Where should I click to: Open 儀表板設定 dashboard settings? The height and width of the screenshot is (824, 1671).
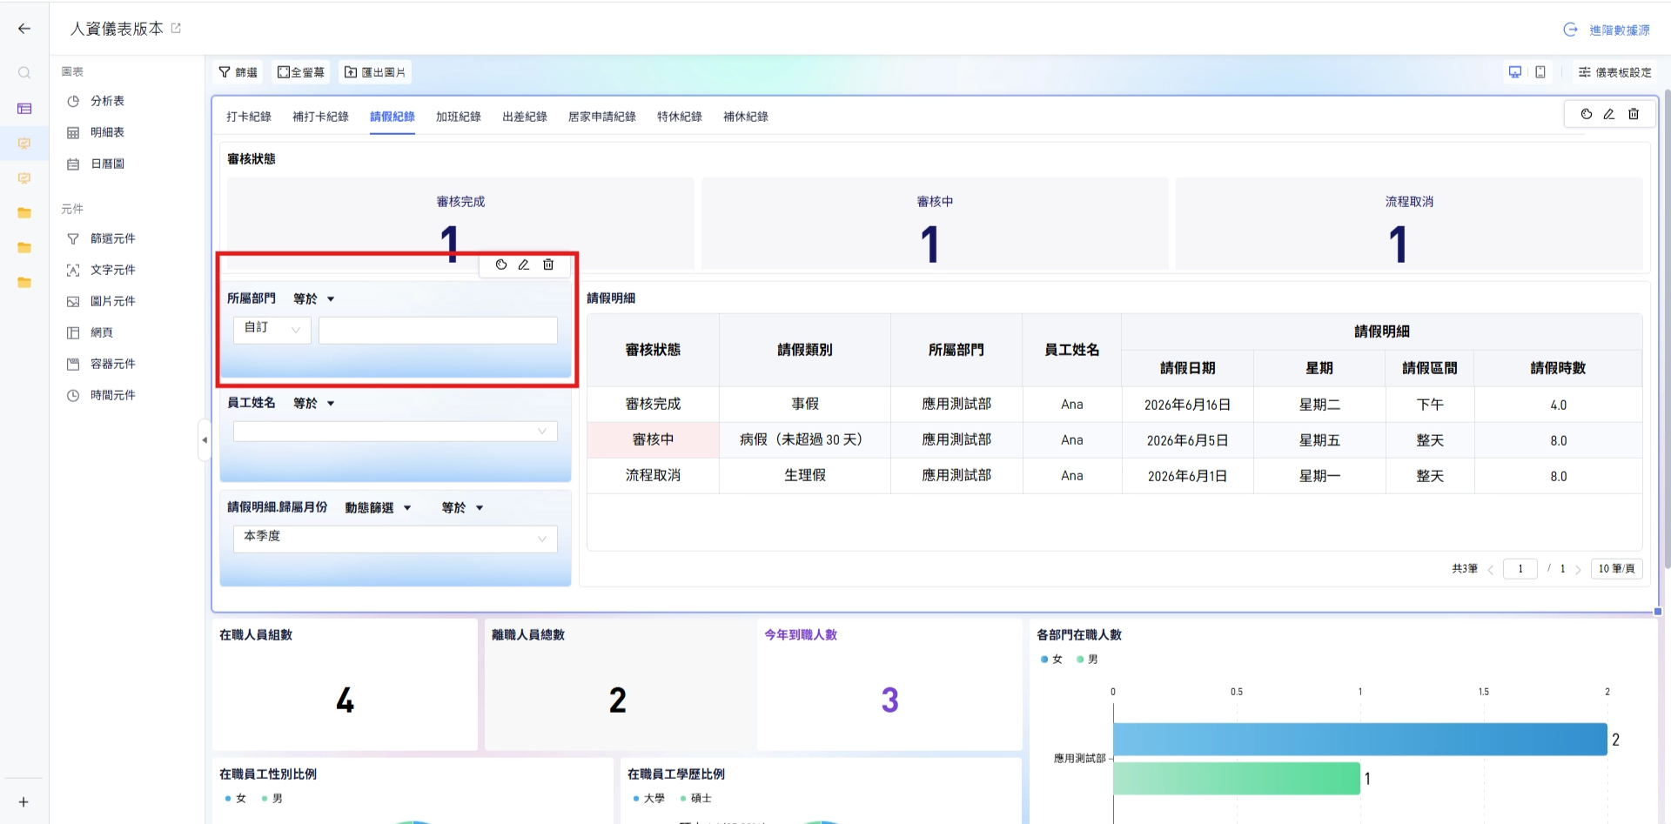point(1614,72)
